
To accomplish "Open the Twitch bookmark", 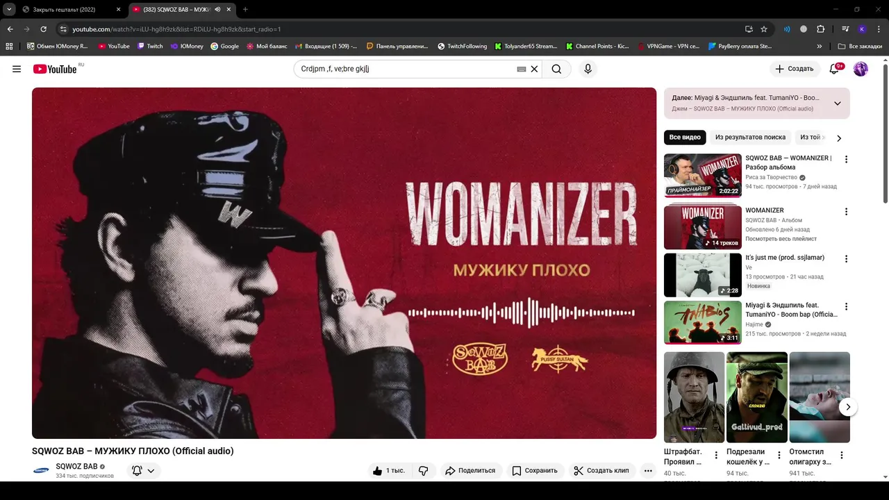I will click(150, 46).
